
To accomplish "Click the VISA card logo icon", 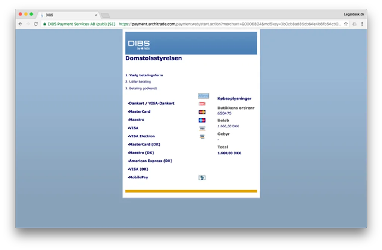I will (202, 128).
